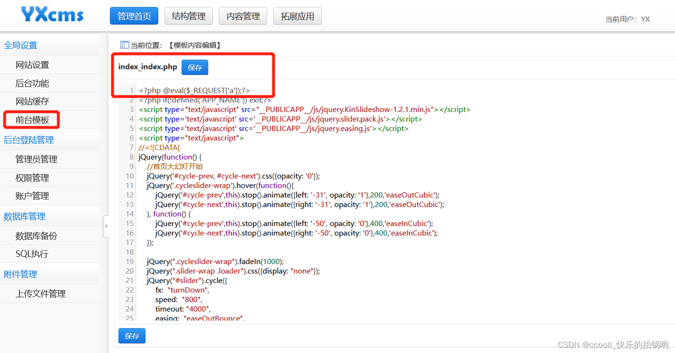Select the 全局设置 section header
The height and width of the screenshot is (353, 675).
21,45
